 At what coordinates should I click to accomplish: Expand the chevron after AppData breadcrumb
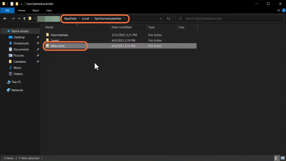pos(79,18)
